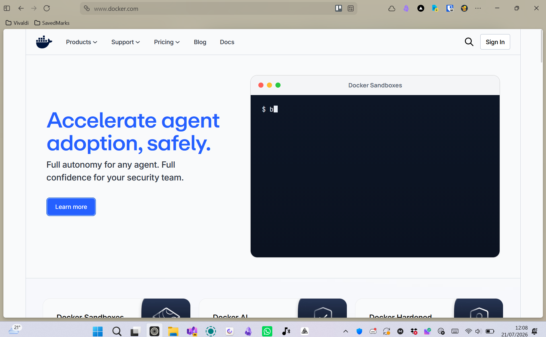Click the Sign In button
Image resolution: width=546 pixels, height=337 pixels.
tap(495, 42)
